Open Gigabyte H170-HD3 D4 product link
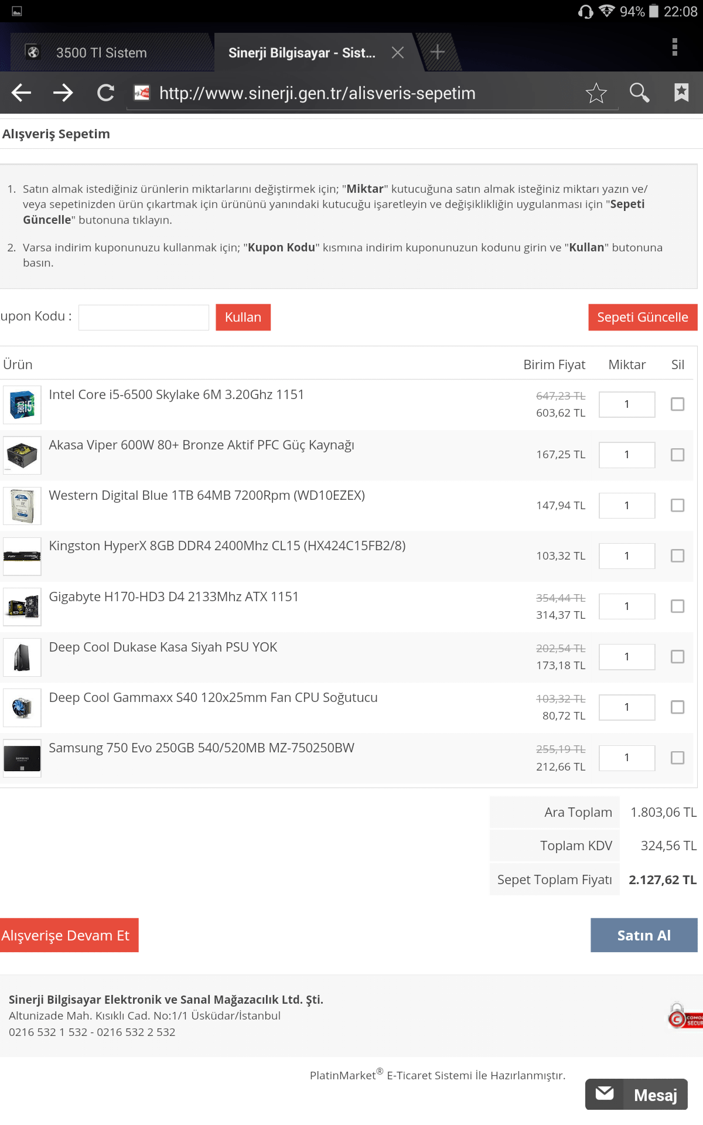Viewport: 703px width, 1125px height. point(174,596)
